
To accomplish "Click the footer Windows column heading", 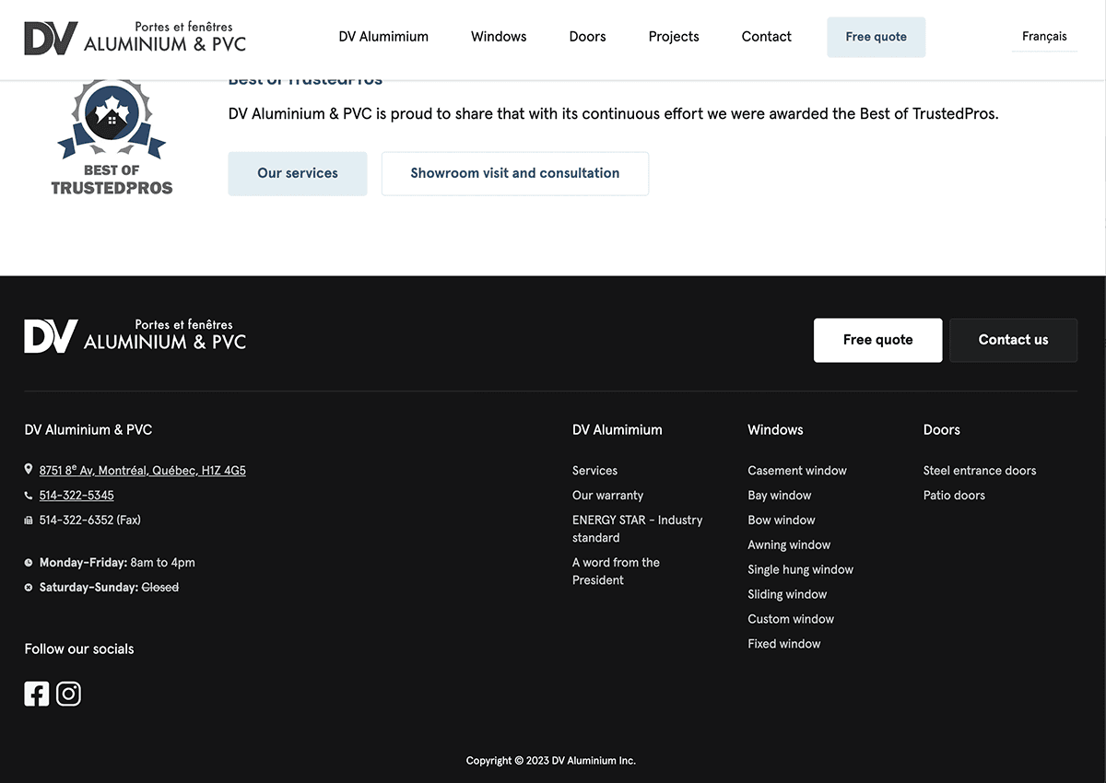I will 776,430.
